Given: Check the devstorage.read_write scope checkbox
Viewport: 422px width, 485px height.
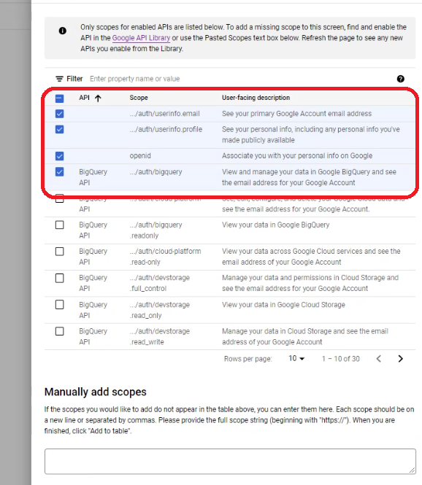Looking at the screenshot, I should pos(59,331).
